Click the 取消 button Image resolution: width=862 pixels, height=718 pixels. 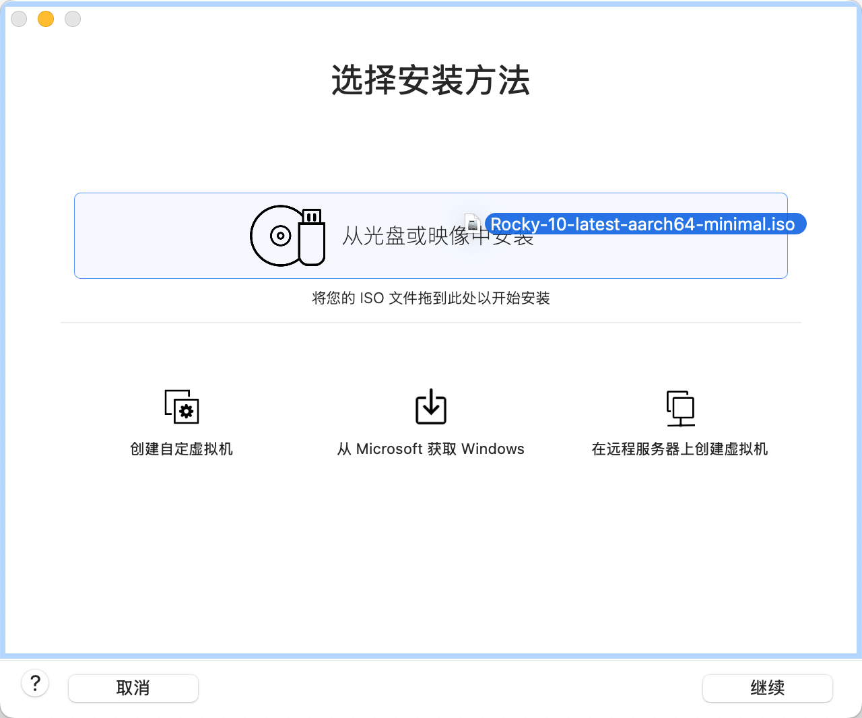(x=133, y=688)
